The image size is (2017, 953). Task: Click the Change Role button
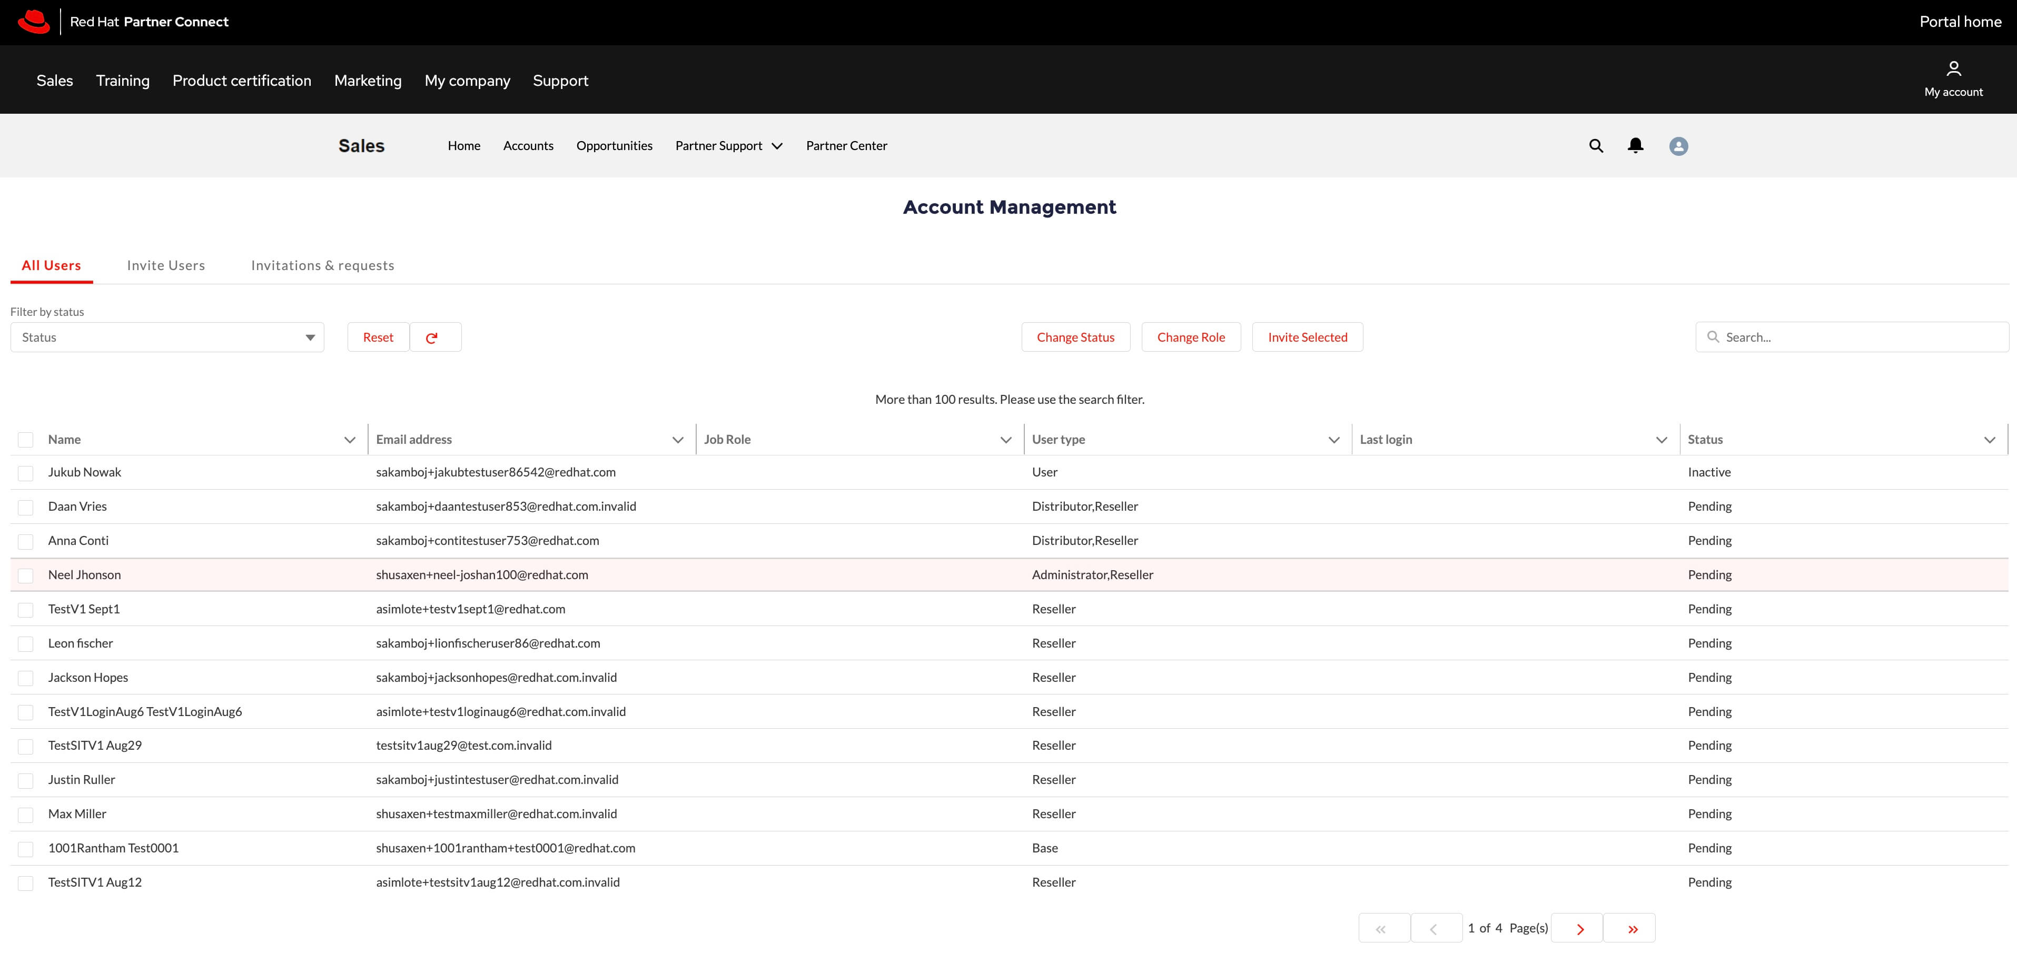1190,337
